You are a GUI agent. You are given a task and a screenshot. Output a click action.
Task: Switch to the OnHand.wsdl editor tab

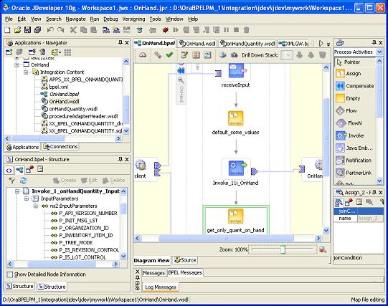click(197, 44)
